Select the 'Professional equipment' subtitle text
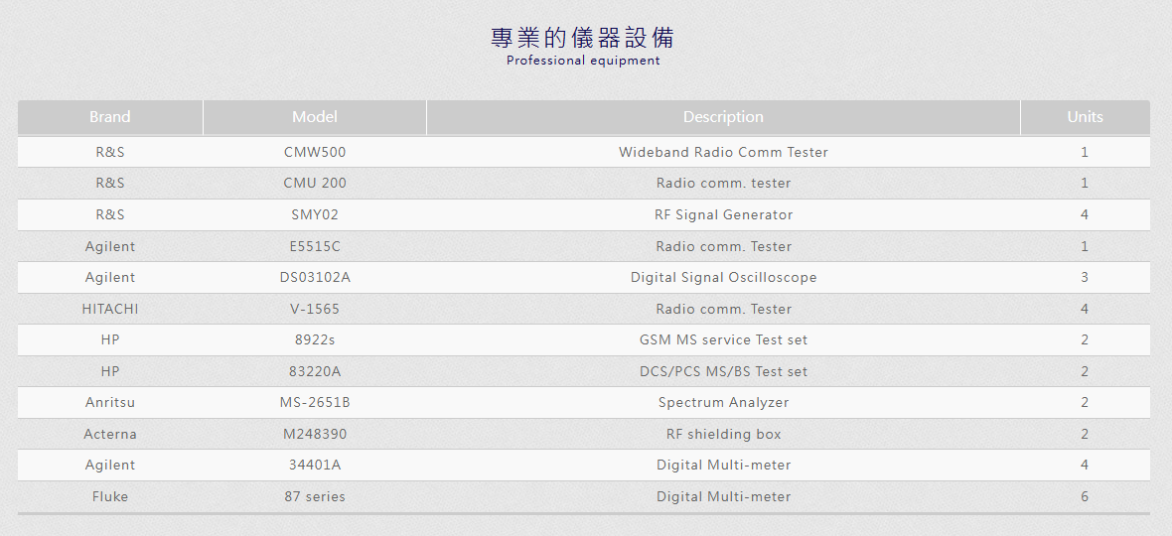The image size is (1172, 536). [x=583, y=61]
